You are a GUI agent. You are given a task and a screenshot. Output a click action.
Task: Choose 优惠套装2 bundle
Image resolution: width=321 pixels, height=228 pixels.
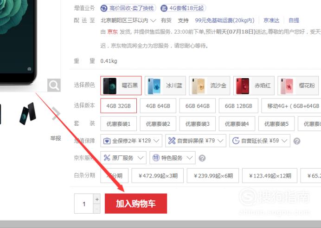click(x=158, y=123)
